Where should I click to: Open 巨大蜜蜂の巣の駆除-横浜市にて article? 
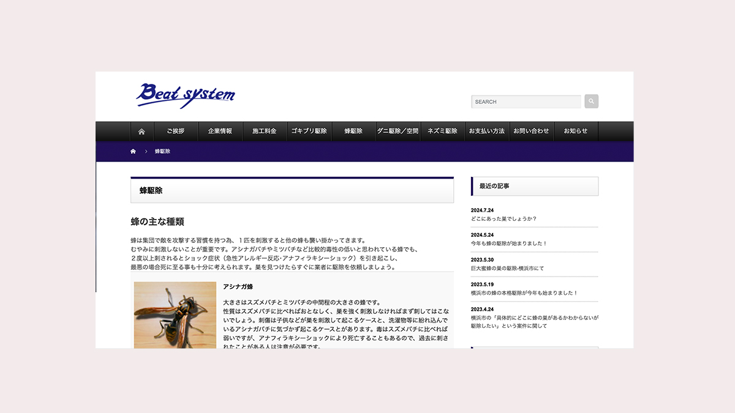[x=507, y=268]
